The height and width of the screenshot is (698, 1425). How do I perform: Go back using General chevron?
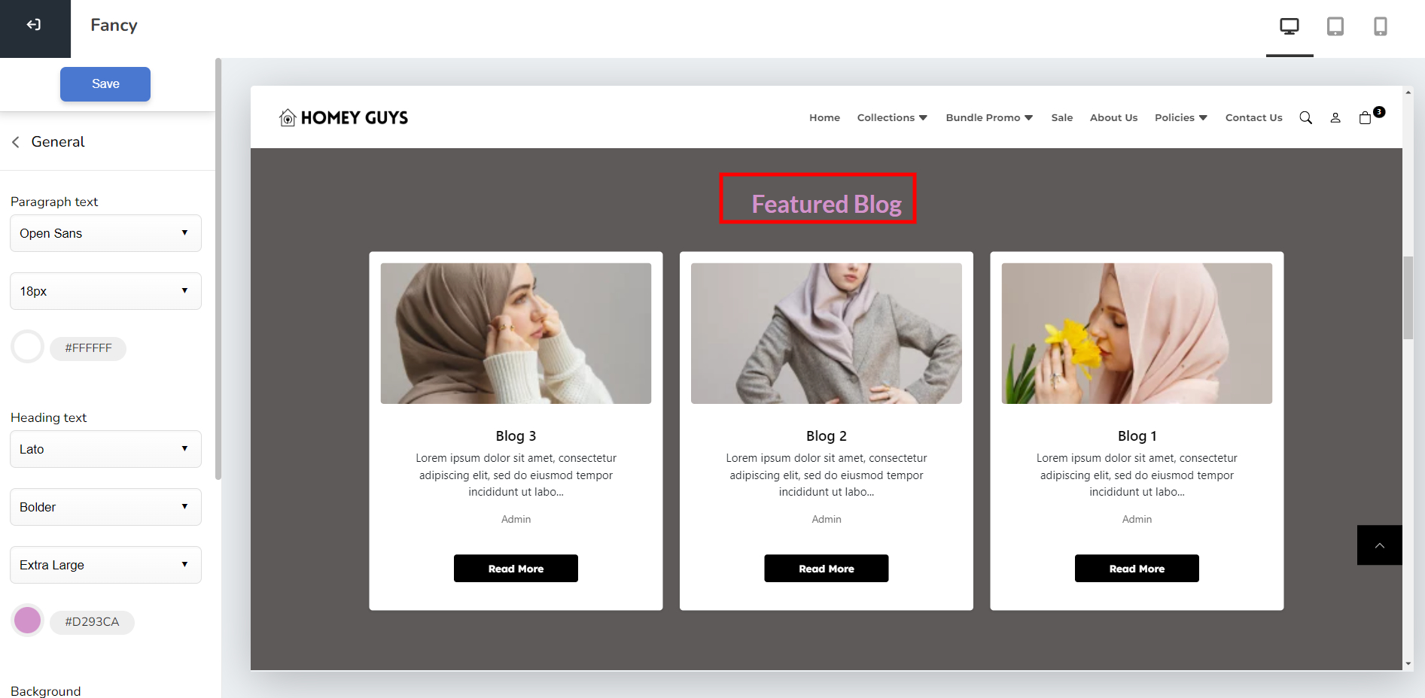(16, 142)
